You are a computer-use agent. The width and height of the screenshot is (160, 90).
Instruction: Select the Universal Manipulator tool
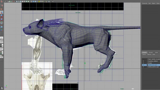pos(2,23)
